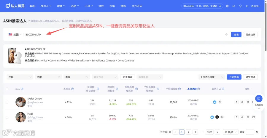Viewport: 267px width, 138px height.
Task: Open the 10 条/页 page size dropdown
Action: click(231, 132)
